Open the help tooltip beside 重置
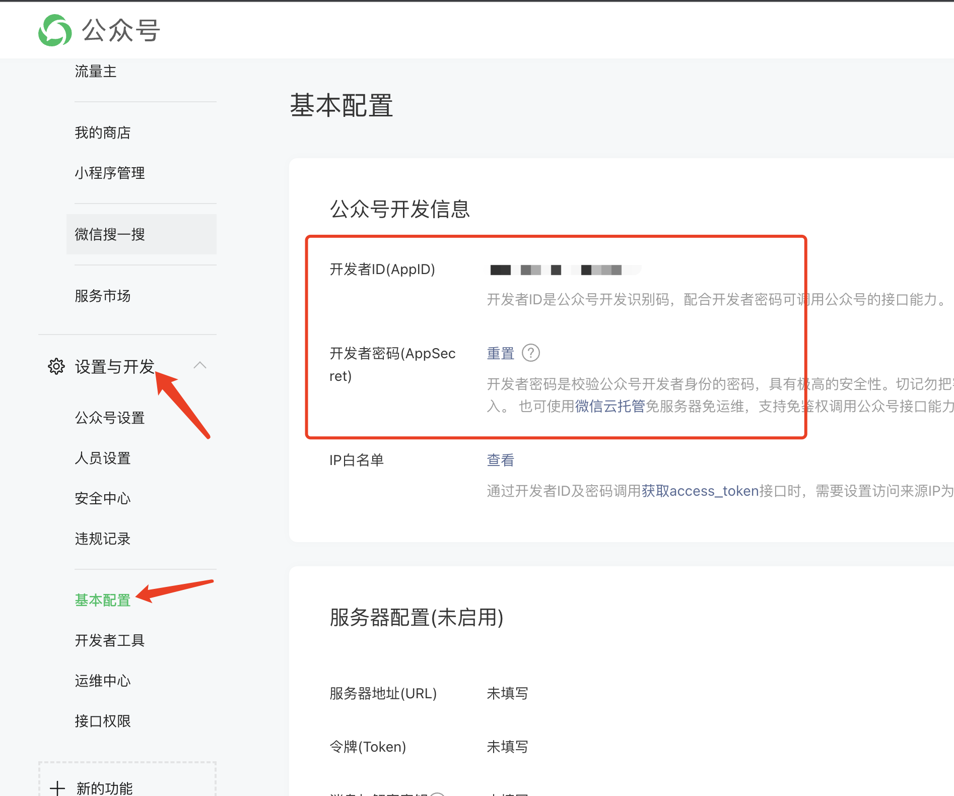This screenshot has height=796, width=954. (x=531, y=353)
